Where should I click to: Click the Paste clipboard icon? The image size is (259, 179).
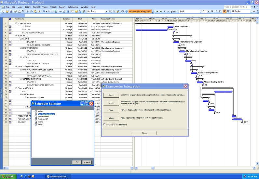(x=35, y=11)
